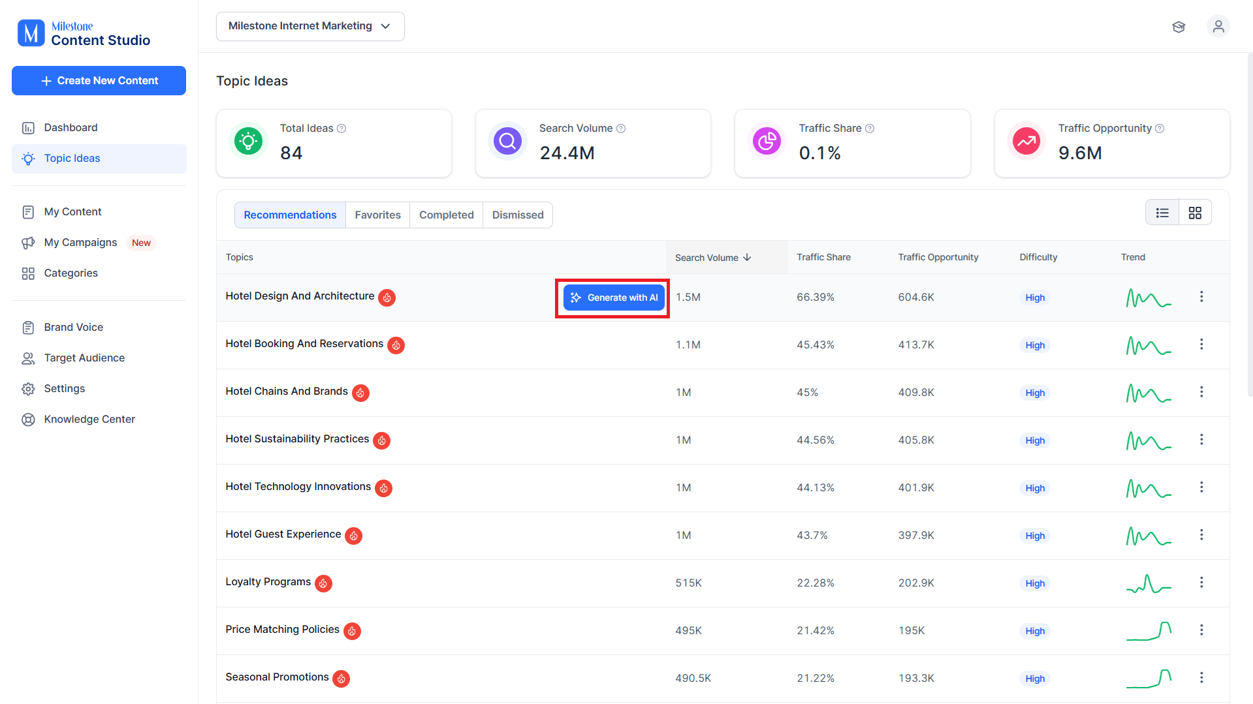Screen dimensions: 1253x704
Task: Expand Milestone Internet Marketing dropdown
Action: point(310,26)
